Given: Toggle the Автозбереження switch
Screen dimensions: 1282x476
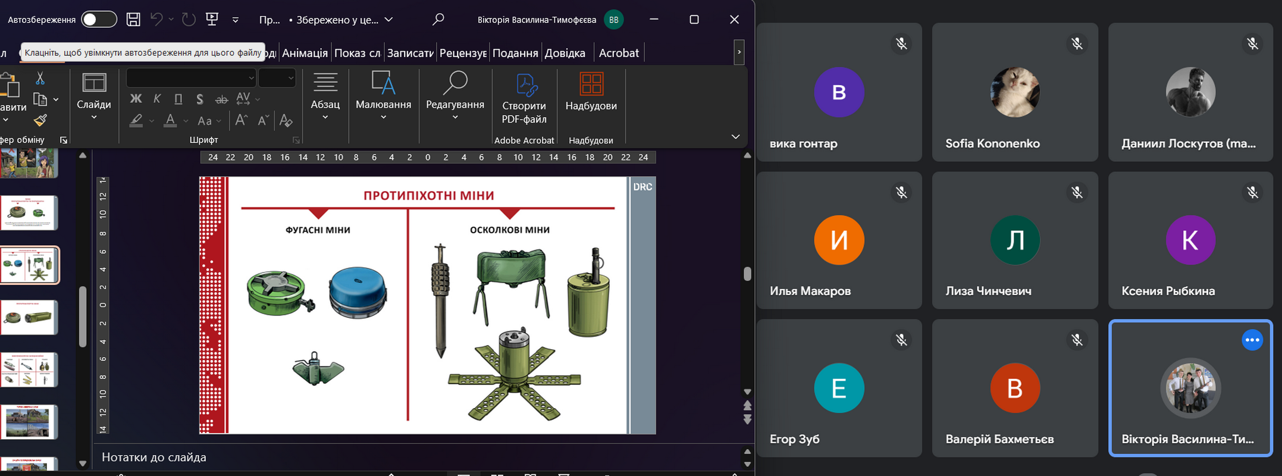Looking at the screenshot, I should click(x=99, y=20).
